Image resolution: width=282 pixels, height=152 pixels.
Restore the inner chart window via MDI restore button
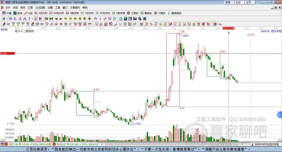(x=276, y=7)
